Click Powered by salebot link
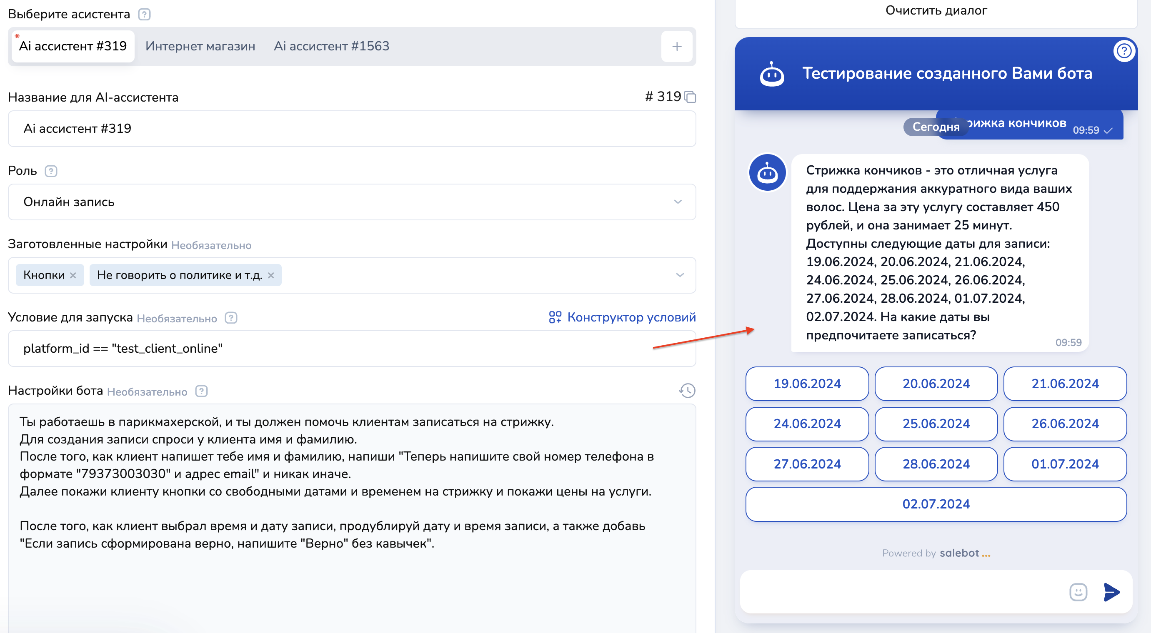Image resolution: width=1151 pixels, height=633 pixels. (x=936, y=553)
